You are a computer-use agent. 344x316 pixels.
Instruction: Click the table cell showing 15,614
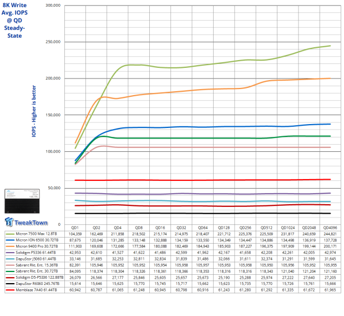pos(75,284)
